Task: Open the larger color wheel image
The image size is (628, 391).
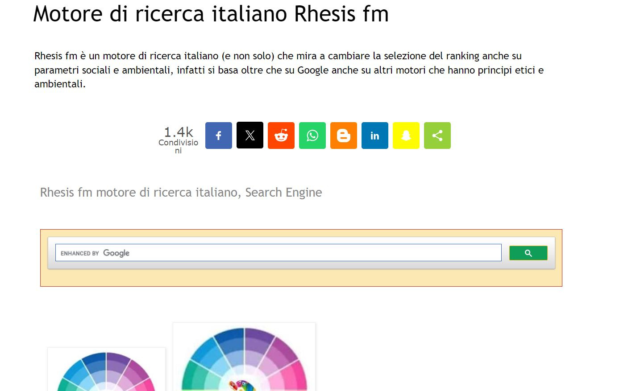Action: tap(244, 357)
